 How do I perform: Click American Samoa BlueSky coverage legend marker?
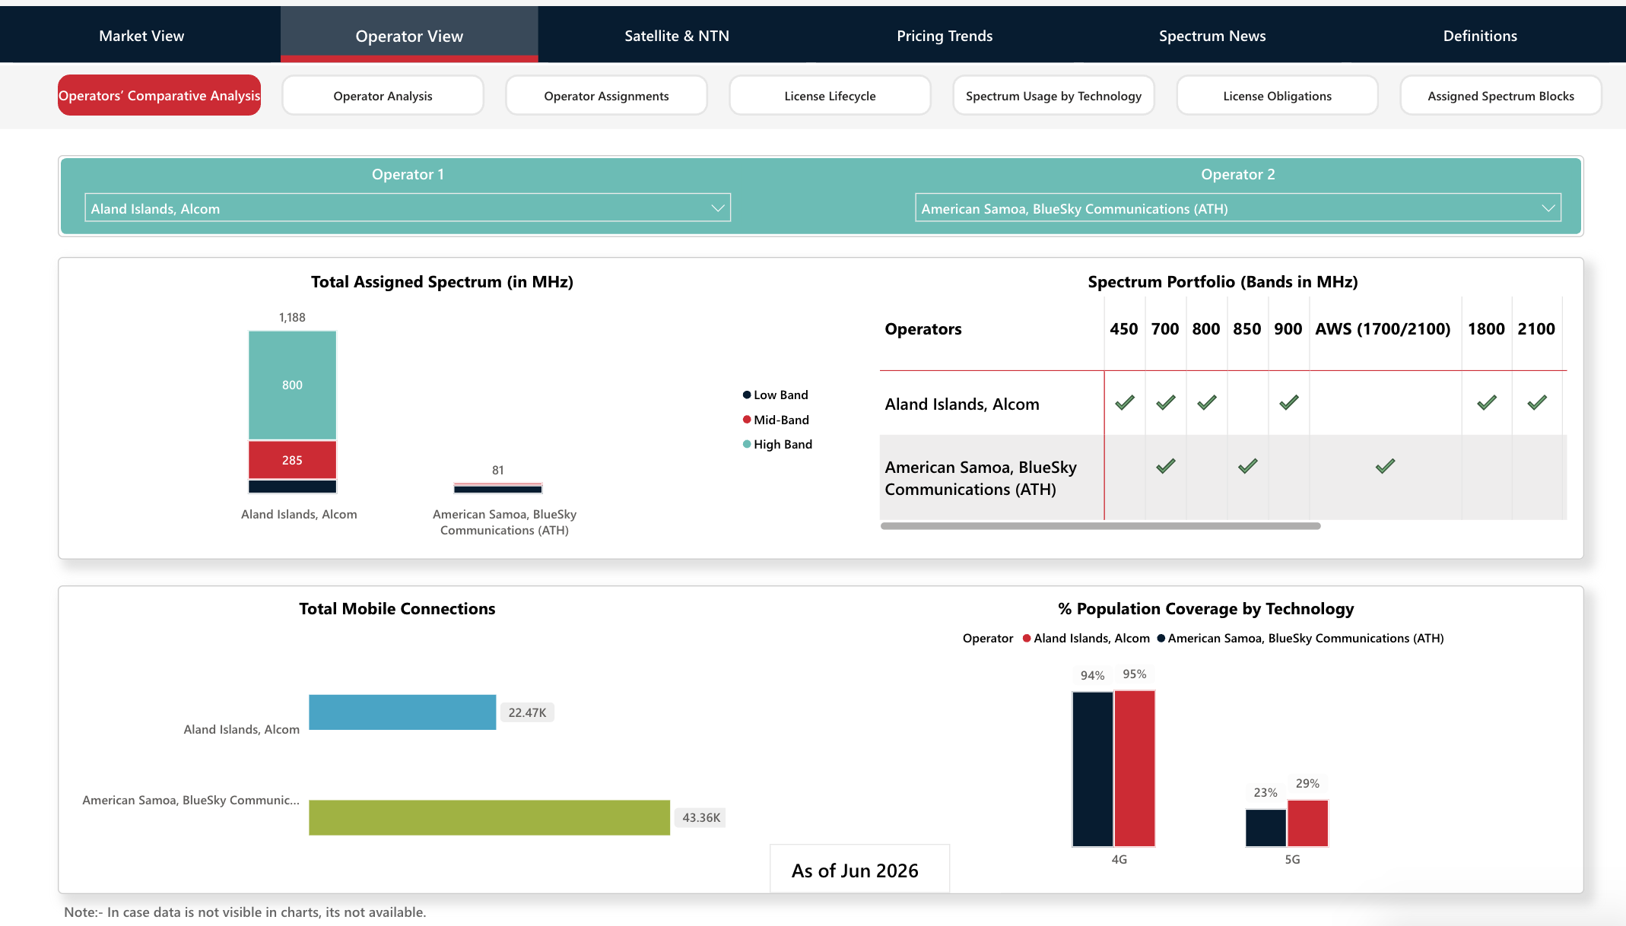point(1161,639)
